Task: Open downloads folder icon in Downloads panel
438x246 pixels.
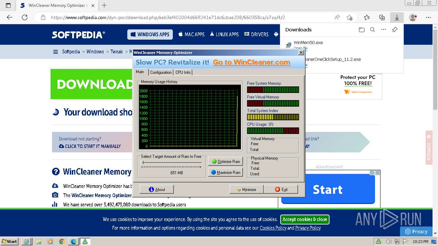Action: 362,30
